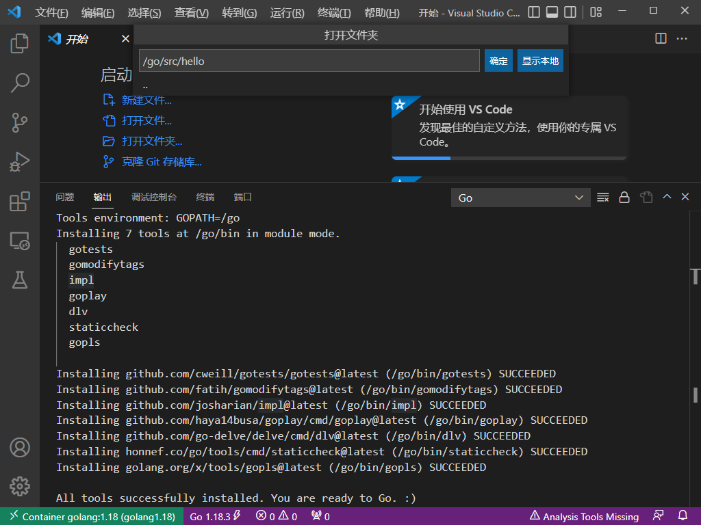Open the Accounts menu icon
Image resolution: width=701 pixels, height=525 pixels.
(x=20, y=447)
